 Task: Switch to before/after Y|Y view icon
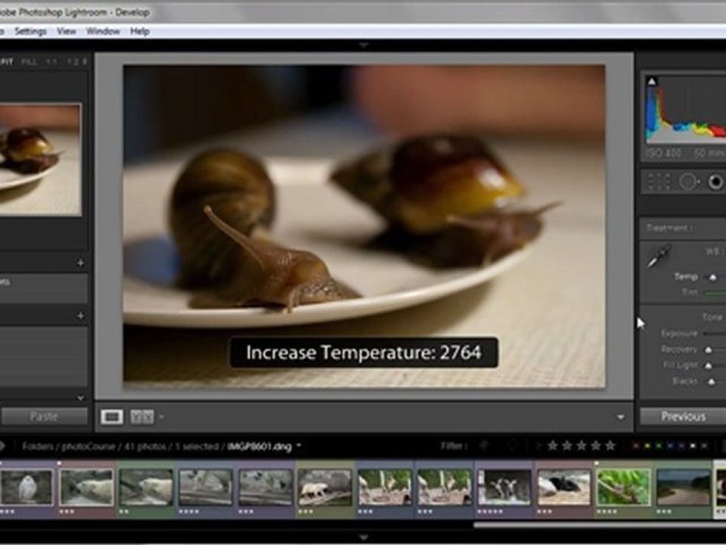tap(141, 416)
